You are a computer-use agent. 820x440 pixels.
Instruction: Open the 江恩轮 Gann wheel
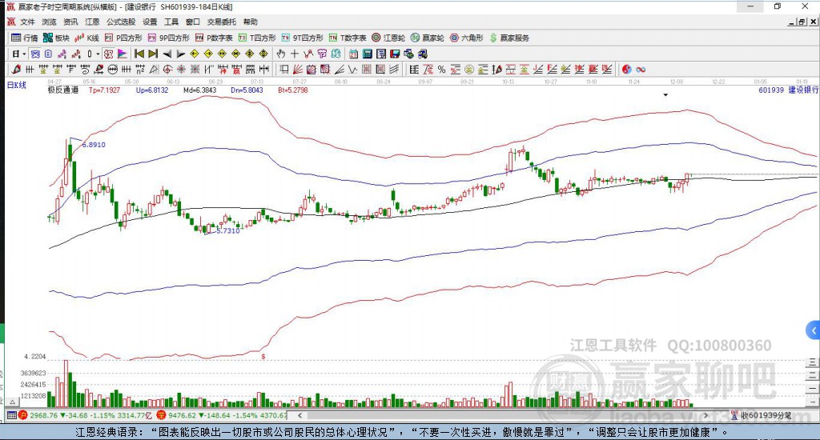388,38
